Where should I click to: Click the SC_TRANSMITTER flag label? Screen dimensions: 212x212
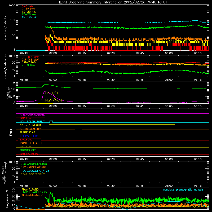coord(30,129)
